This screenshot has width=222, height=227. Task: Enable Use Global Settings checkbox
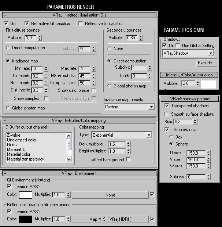[178, 45]
